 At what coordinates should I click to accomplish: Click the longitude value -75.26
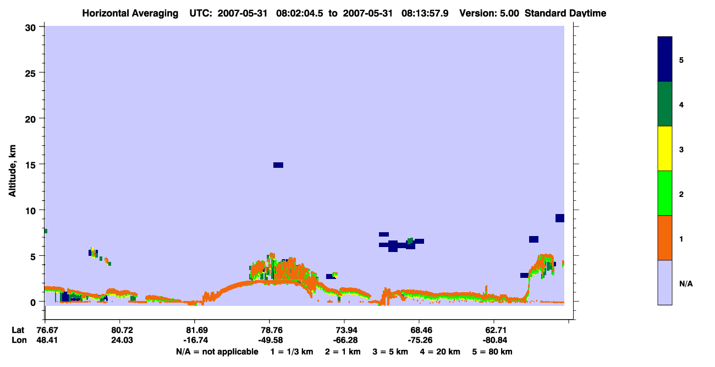(x=419, y=340)
